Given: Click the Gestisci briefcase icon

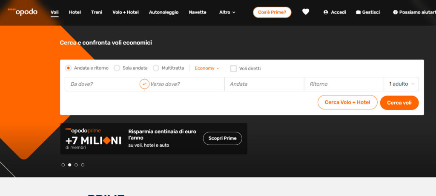Looking at the screenshot, I should click(358, 12).
